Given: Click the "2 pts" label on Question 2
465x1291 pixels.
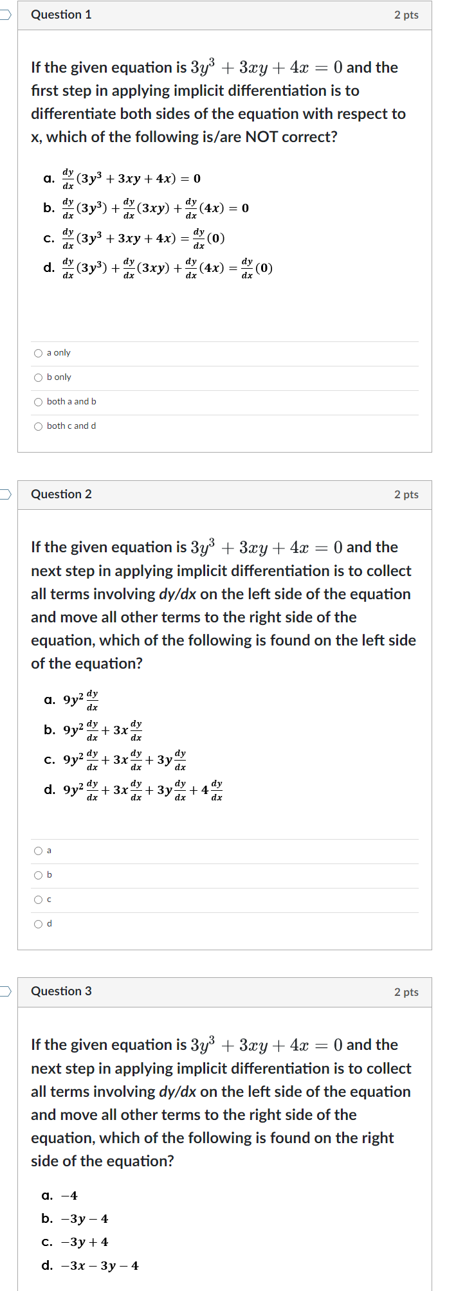Looking at the screenshot, I should [406, 494].
